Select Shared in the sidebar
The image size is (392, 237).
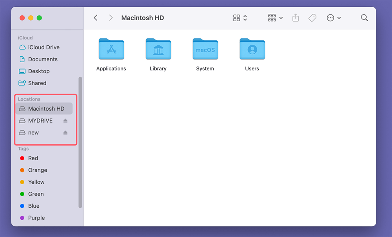pyautogui.click(x=44, y=83)
